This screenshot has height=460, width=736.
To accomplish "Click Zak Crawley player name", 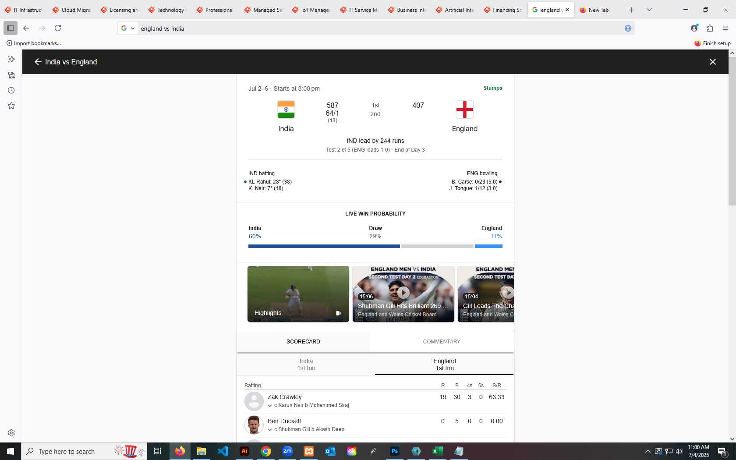I will point(285,397).
